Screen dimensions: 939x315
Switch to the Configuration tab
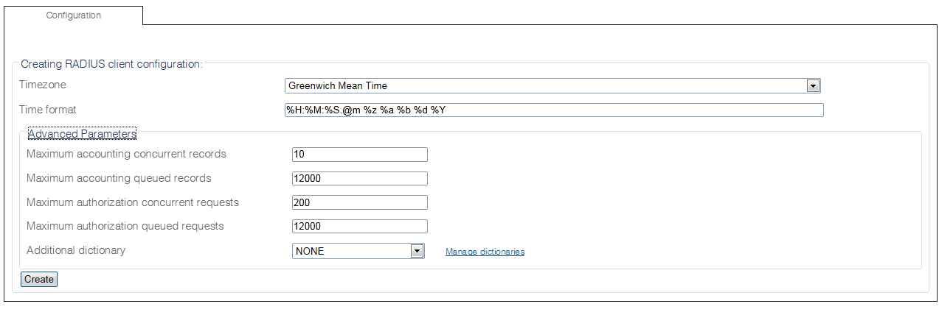73,15
